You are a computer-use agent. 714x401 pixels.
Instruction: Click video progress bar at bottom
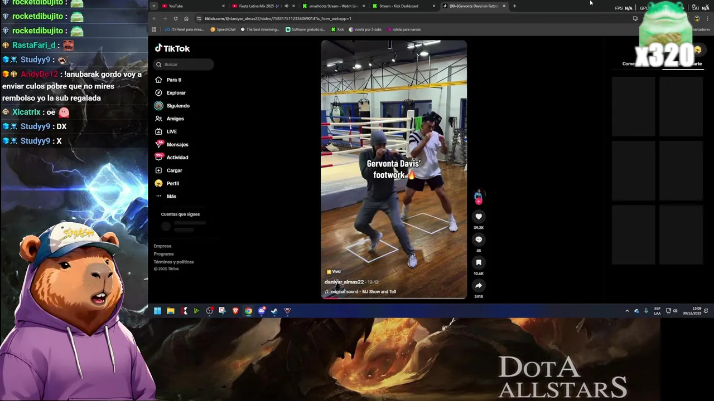394,298
